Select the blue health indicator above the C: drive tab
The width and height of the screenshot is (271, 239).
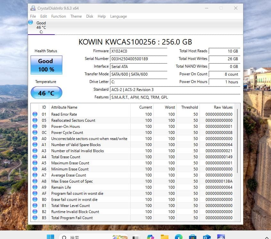pyautogui.click(x=30, y=22)
